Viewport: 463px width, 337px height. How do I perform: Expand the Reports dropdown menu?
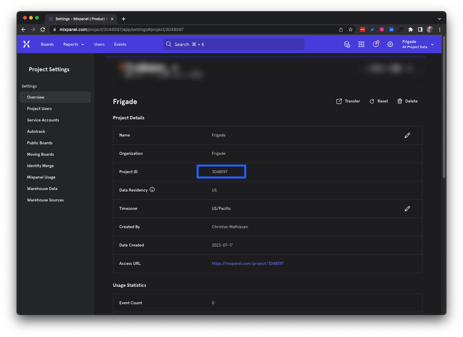pyautogui.click(x=74, y=44)
